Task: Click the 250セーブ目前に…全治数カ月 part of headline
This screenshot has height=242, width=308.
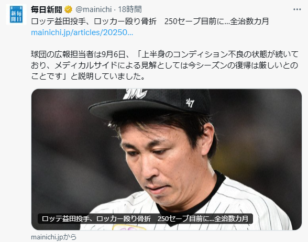Action: click(x=217, y=21)
